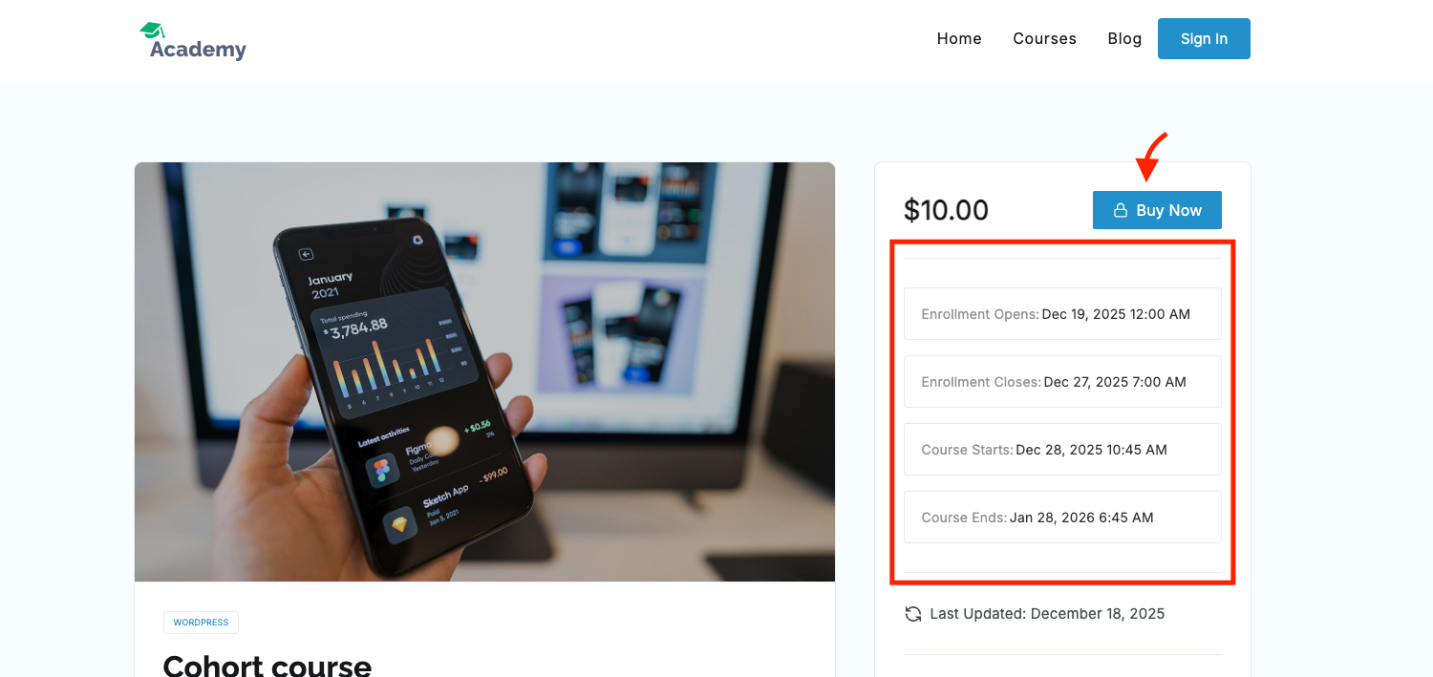Open the Cohort course title
The image size is (1433, 677).
(x=267, y=665)
